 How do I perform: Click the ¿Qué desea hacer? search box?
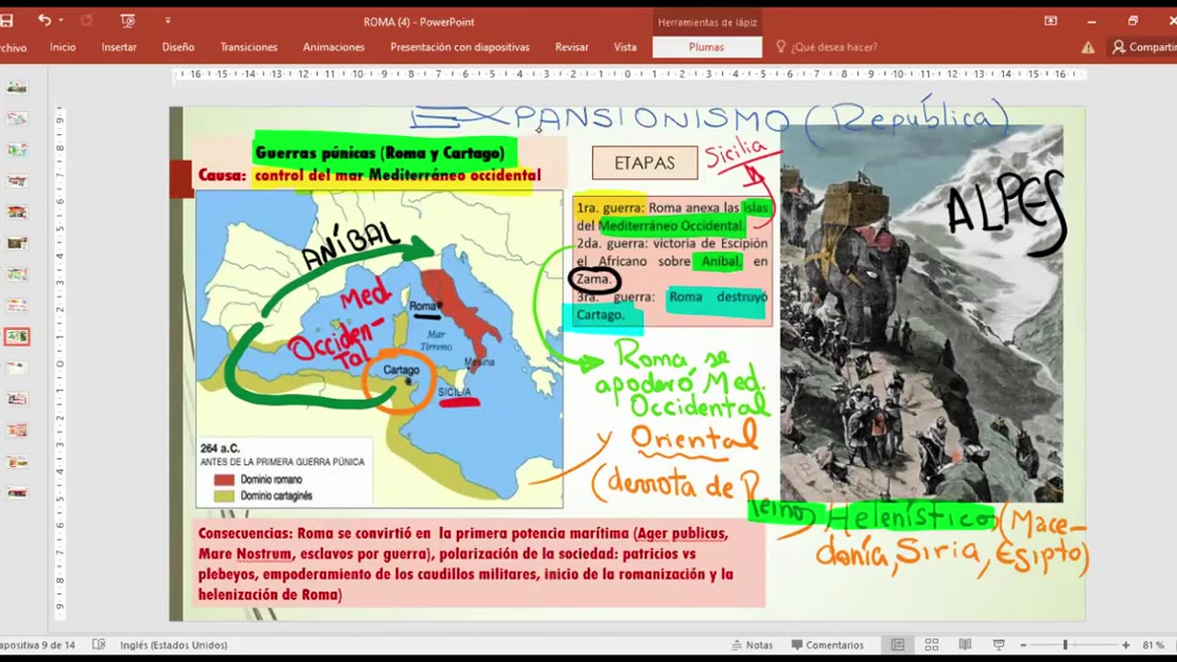click(834, 47)
